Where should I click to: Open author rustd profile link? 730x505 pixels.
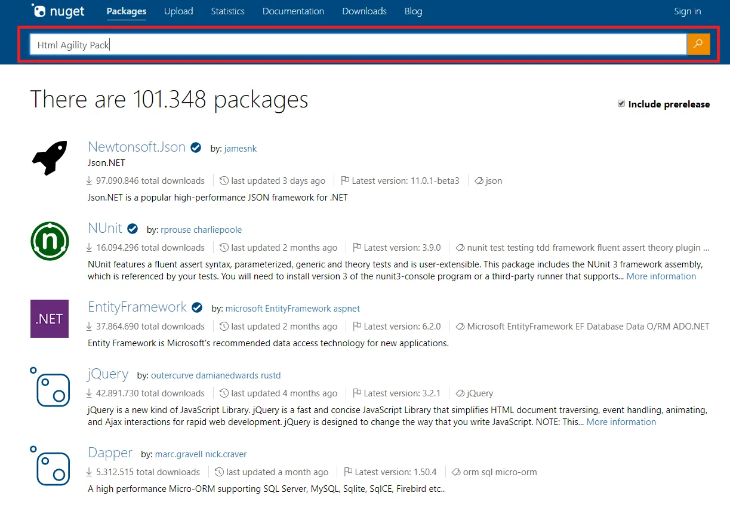(x=270, y=375)
